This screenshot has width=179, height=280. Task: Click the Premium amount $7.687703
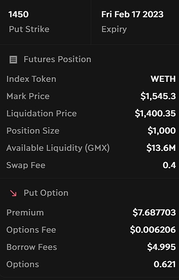coord(154,212)
